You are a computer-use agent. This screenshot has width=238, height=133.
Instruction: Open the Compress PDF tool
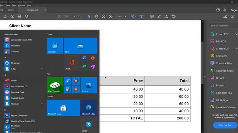click(x=222, y=93)
